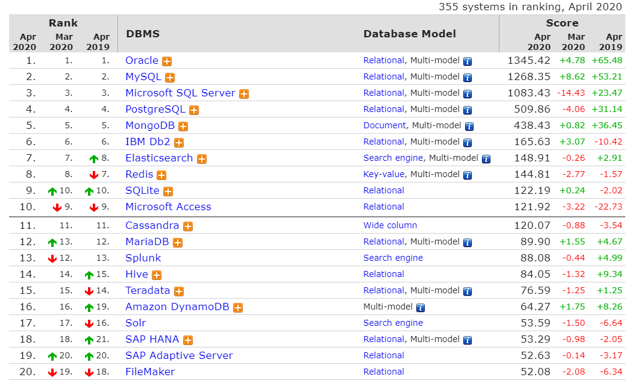Select MySQL's score value 1268.35
This screenshot has width=629, height=380.
(529, 77)
